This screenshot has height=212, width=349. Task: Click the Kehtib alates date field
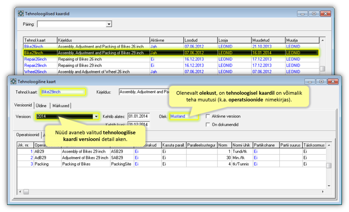tap(139, 116)
